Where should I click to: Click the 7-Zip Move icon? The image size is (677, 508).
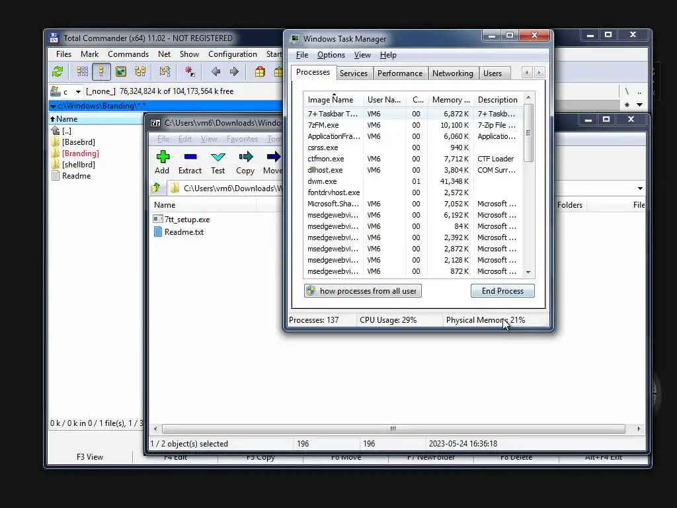point(273,162)
